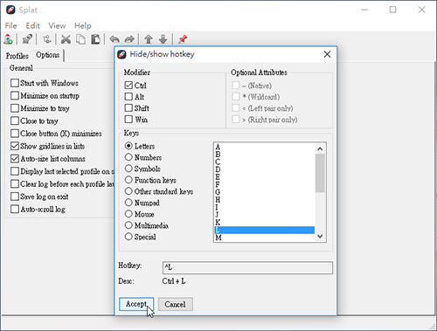Screen dimensions: 437x331
Task: Switch to the Options tab
Action: coord(48,55)
